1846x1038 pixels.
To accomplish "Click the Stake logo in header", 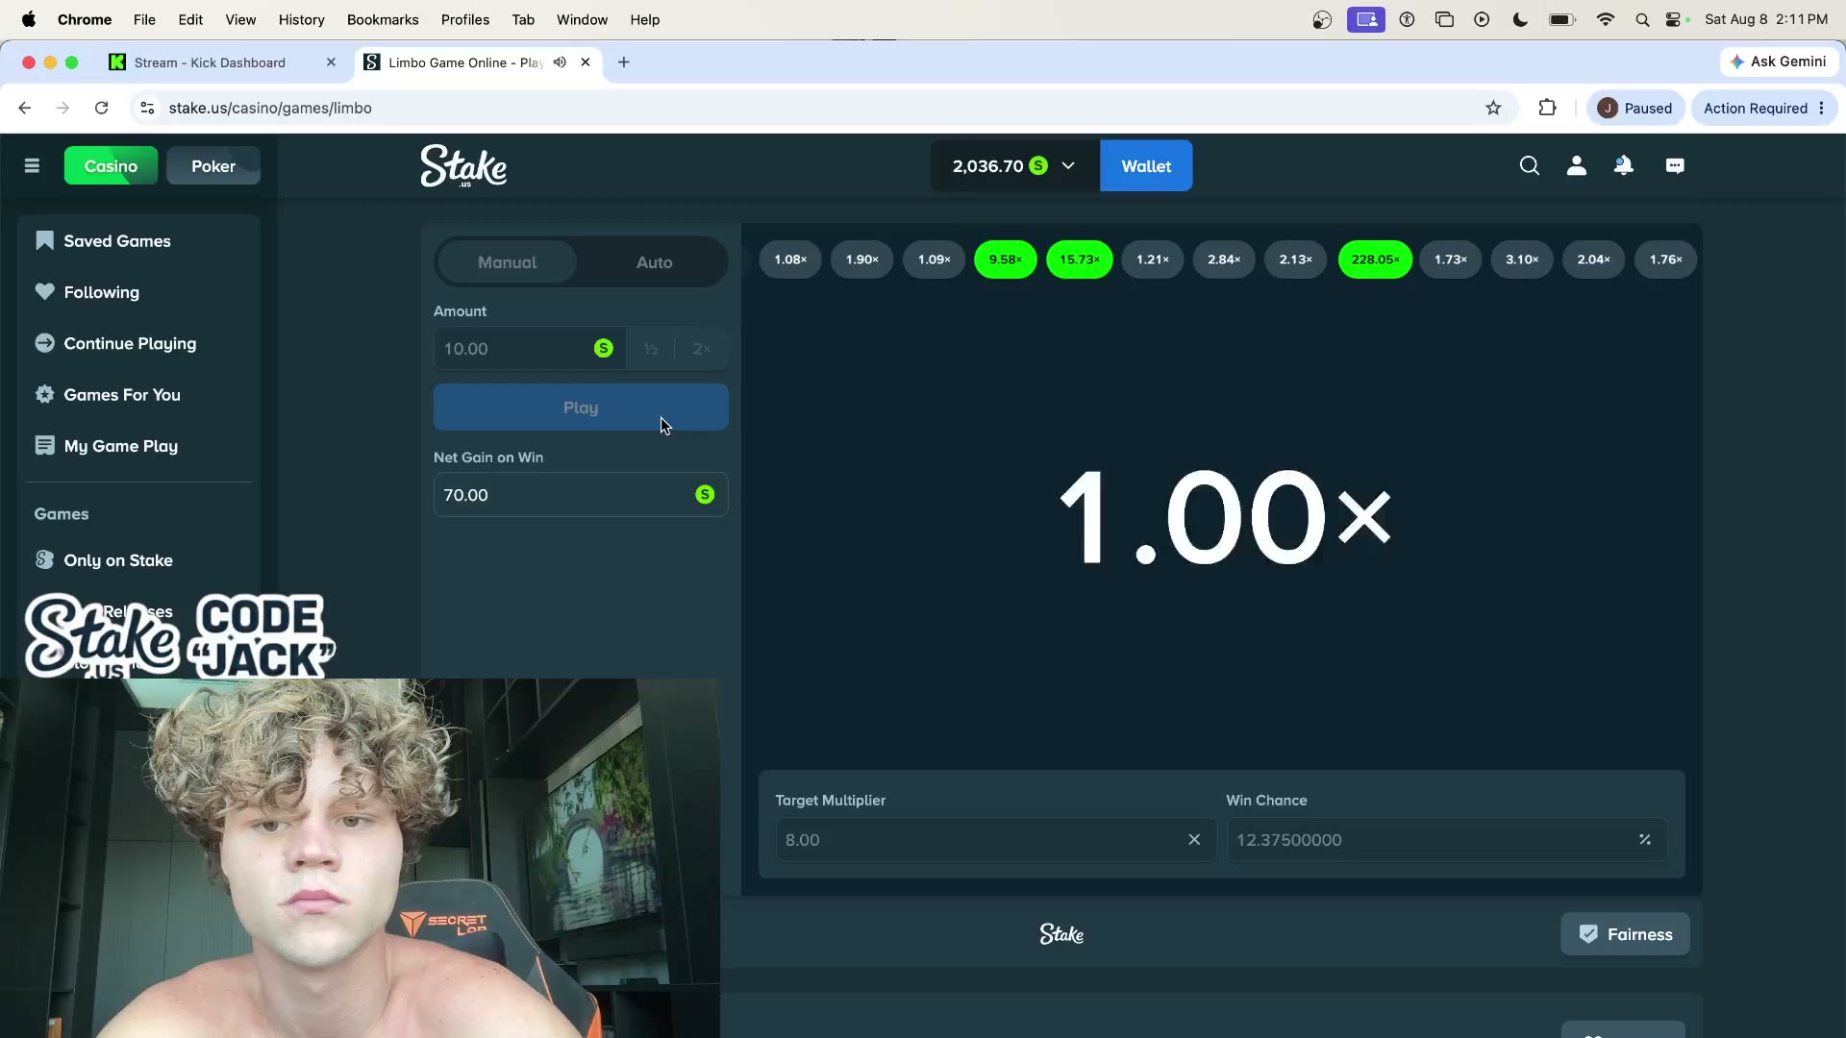I will tap(463, 165).
